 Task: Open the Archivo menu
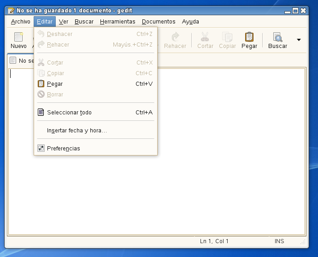pos(21,22)
